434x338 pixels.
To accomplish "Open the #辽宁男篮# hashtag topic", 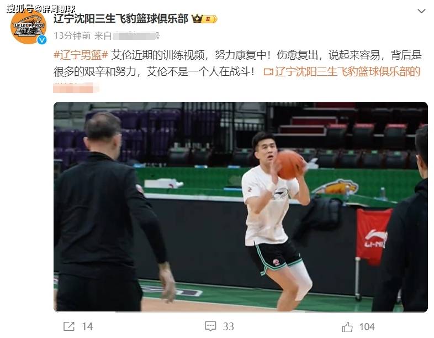I will click(81, 55).
